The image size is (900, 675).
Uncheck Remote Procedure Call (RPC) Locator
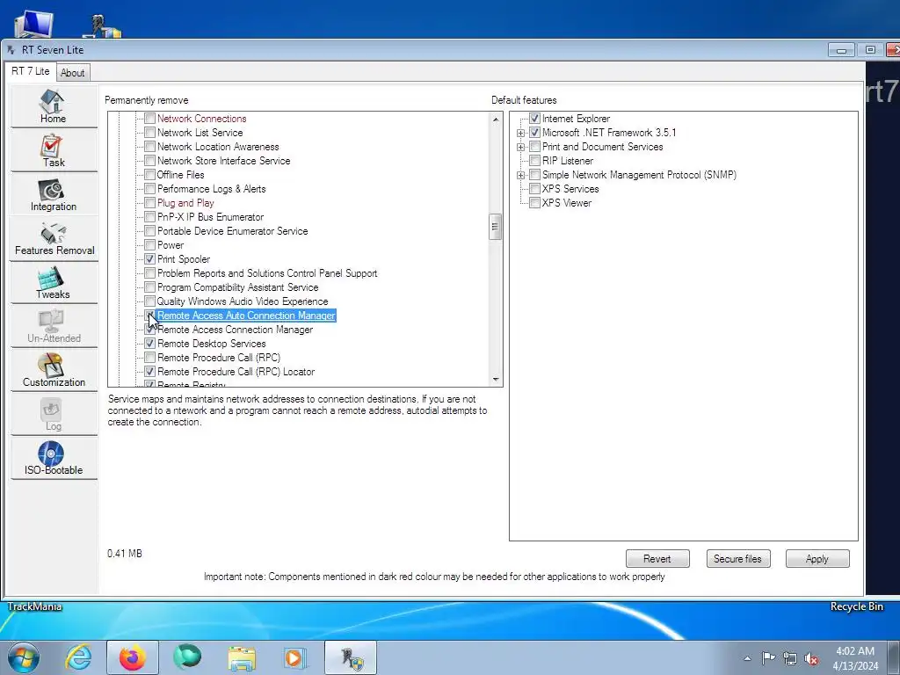149,372
